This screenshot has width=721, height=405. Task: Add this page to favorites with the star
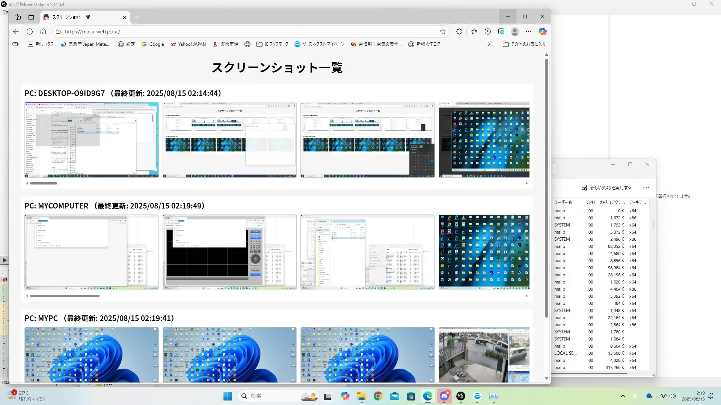[x=443, y=31]
